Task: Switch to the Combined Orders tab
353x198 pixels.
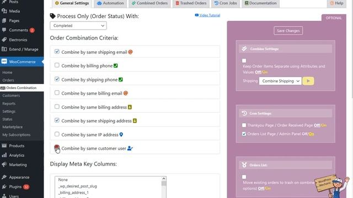Action: coord(149,3)
